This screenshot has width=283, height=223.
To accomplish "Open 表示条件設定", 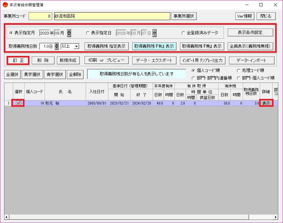I will 250,32.
